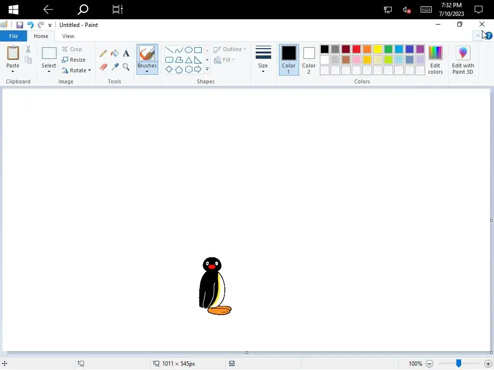Select the Pencil tool
The height and width of the screenshot is (370, 494).
[103, 53]
